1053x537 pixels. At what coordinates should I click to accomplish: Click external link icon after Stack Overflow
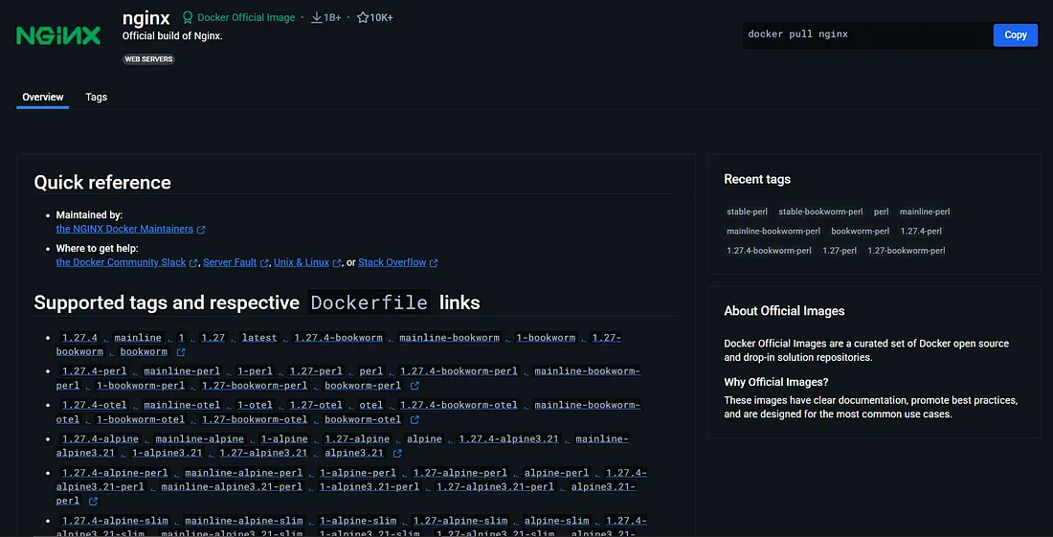(x=433, y=263)
